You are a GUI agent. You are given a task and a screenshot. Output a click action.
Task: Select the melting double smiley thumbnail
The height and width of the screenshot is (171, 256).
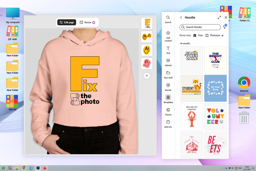tap(146, 37)
